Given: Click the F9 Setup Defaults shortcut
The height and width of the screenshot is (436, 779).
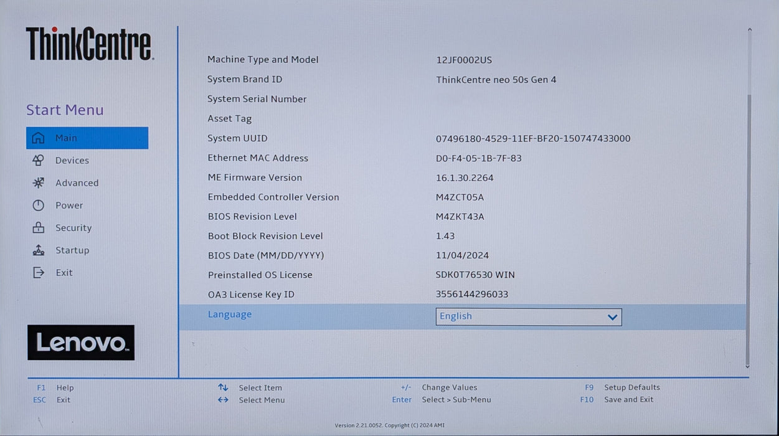Looking at the screenshot, I should click(x=622, y=387).
